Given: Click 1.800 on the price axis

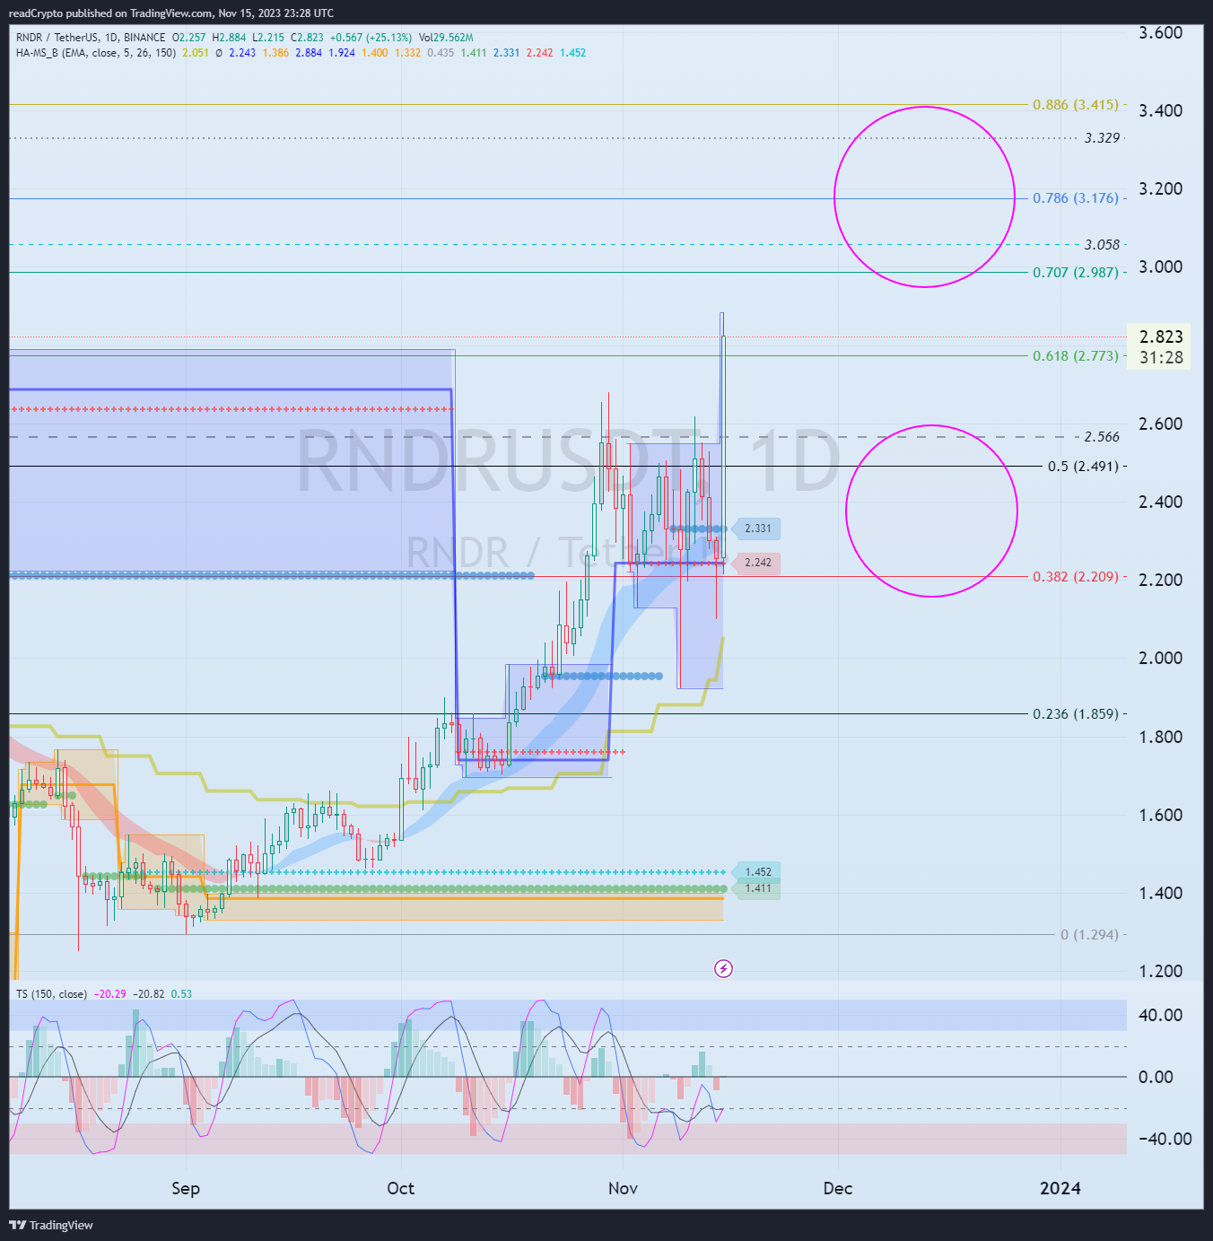Looking at the screenshot, I should pos(1160,737).
